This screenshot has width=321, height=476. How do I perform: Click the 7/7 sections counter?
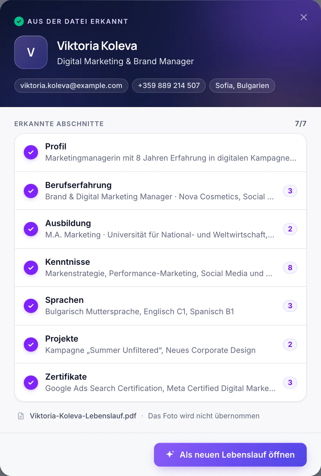(x=301, y=124)
